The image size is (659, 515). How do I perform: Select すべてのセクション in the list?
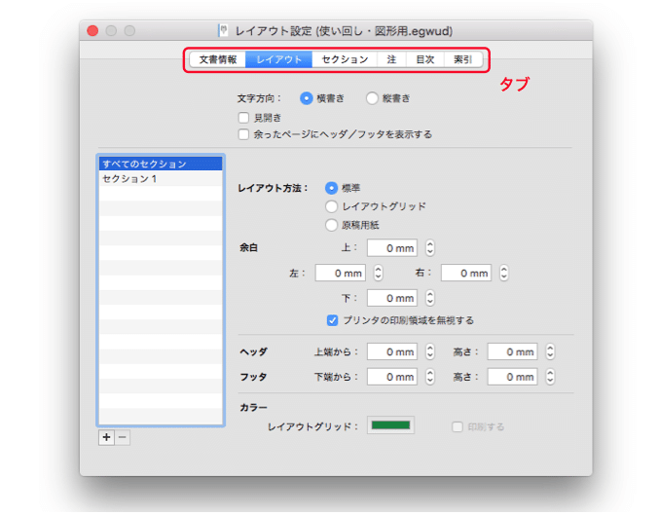[x=161, y=164]
